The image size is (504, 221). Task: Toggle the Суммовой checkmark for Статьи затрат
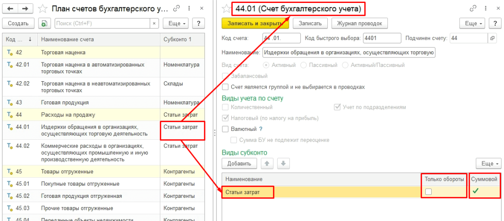click(x=475, y=191)
